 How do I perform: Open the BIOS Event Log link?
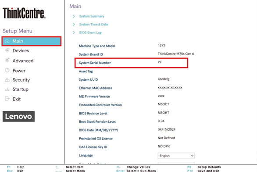click(90, 32)
